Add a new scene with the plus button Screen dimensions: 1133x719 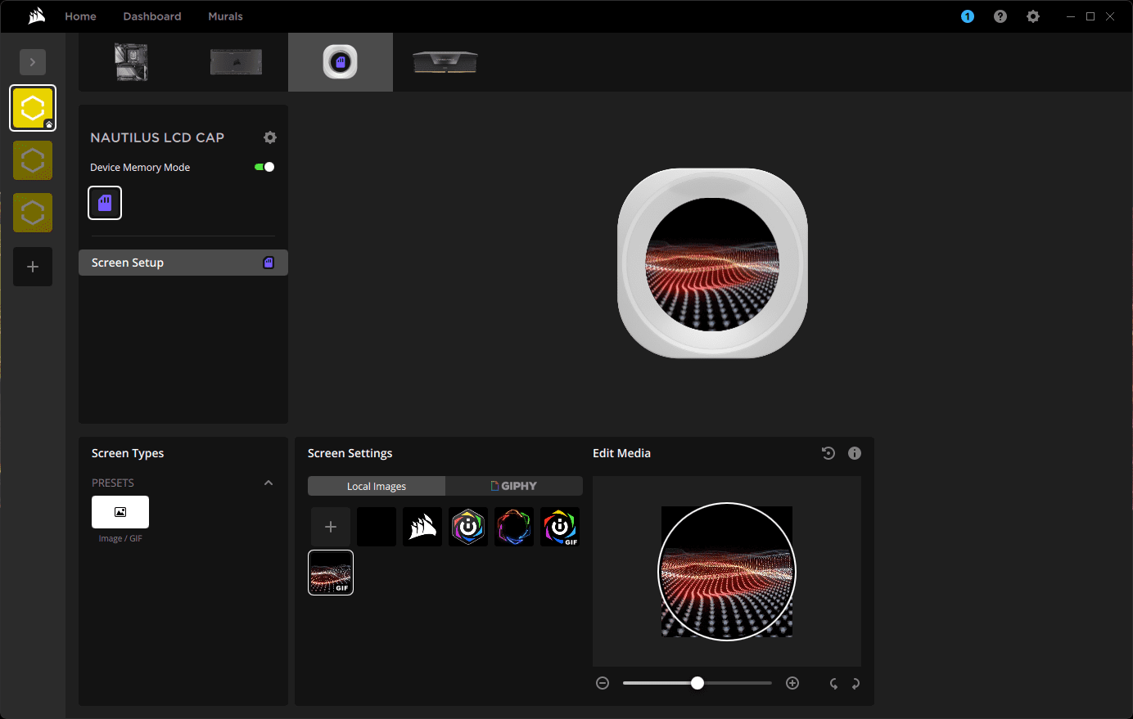33,267
